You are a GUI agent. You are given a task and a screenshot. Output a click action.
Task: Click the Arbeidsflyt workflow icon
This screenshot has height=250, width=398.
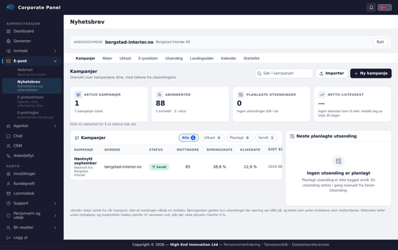tap(9, 156)
